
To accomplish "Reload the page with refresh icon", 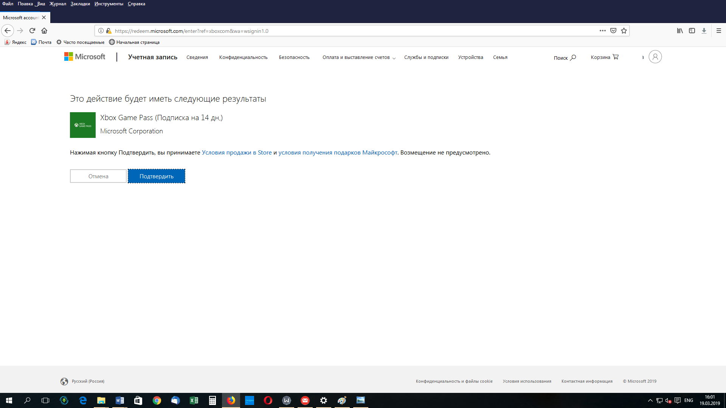I will click(32, 31).
